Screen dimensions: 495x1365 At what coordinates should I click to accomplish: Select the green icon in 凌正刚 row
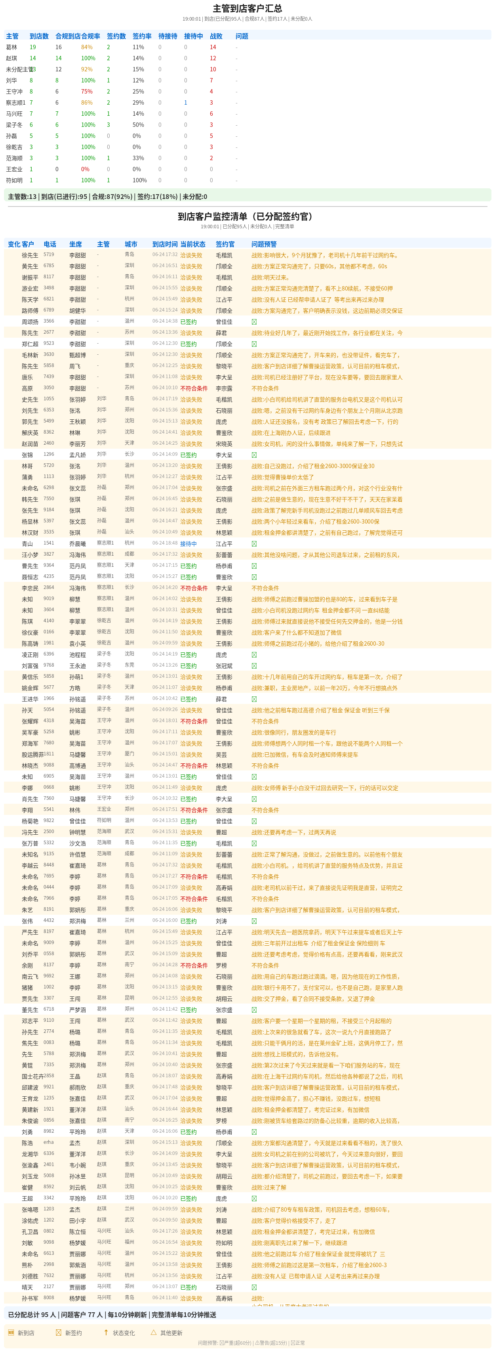click(x=254, y=655)
